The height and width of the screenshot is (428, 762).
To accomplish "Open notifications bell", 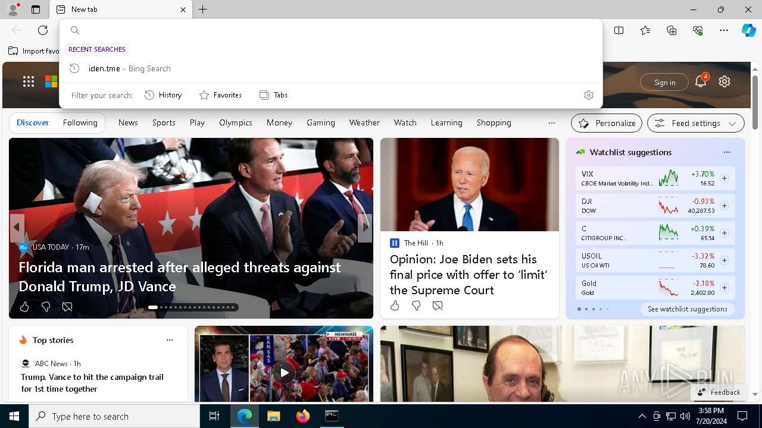I will tap(701, 82).
